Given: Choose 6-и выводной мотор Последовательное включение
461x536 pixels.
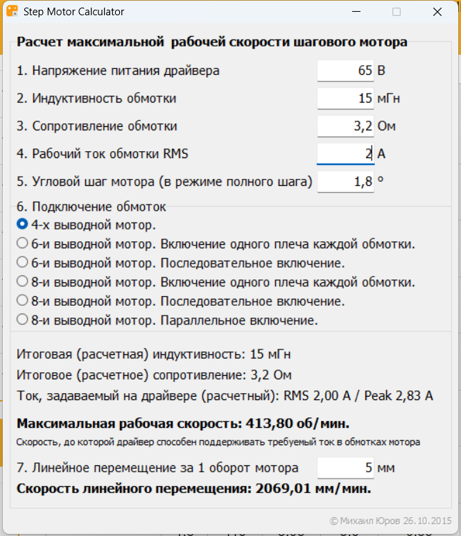Looking at the screenshot, I should (x=23, y=263).
